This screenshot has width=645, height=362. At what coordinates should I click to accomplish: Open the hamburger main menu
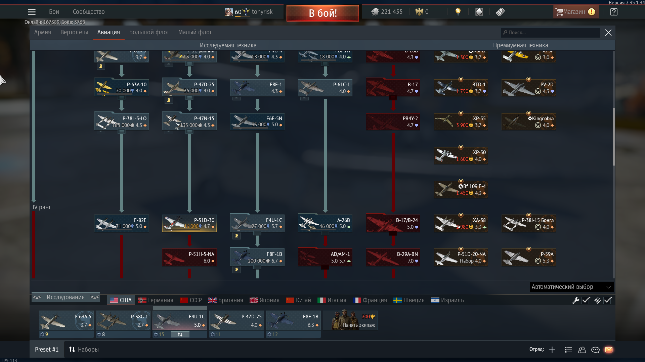tap(32, 12)
